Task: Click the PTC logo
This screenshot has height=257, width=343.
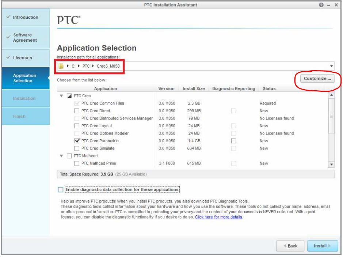Action: point(68,20)
